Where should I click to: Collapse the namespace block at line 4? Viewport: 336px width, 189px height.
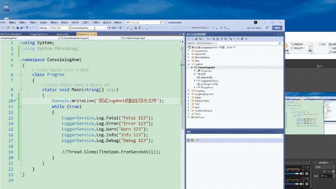click(x=21, y=60)
